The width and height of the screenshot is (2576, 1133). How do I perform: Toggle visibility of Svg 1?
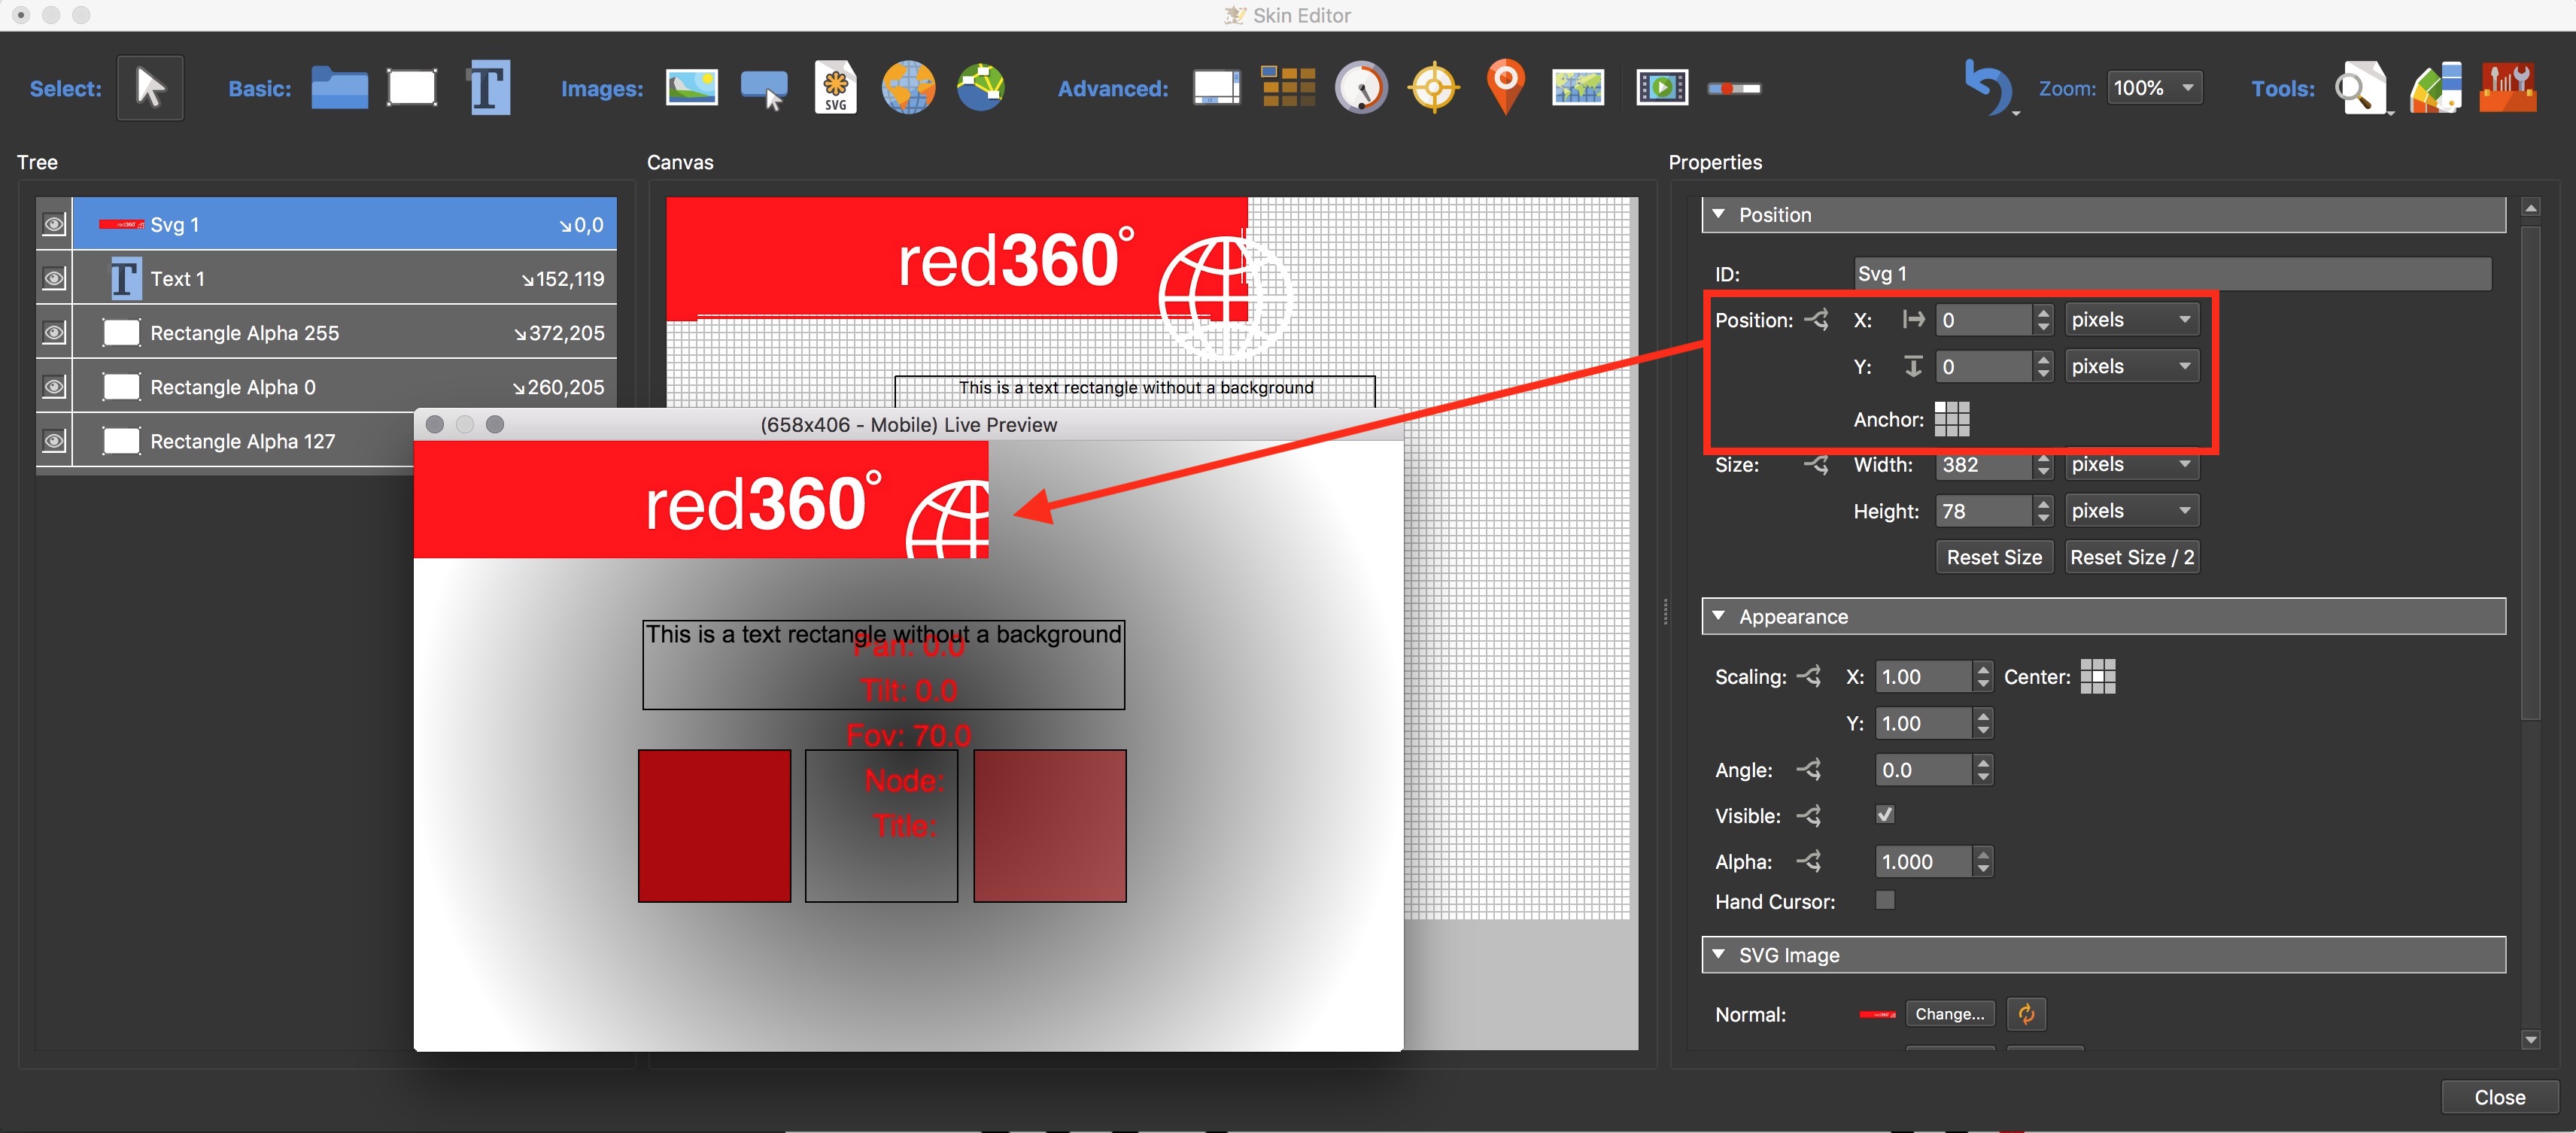[54, 224]
